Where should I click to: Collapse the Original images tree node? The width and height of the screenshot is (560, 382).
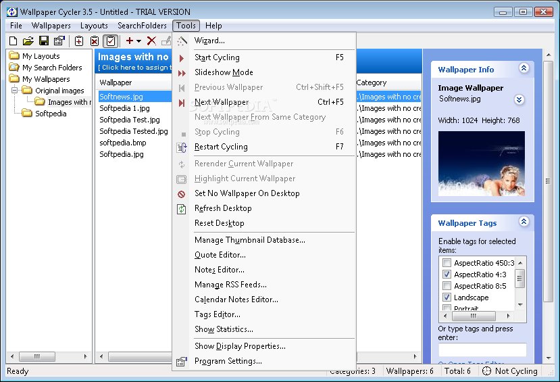(14, 90)
